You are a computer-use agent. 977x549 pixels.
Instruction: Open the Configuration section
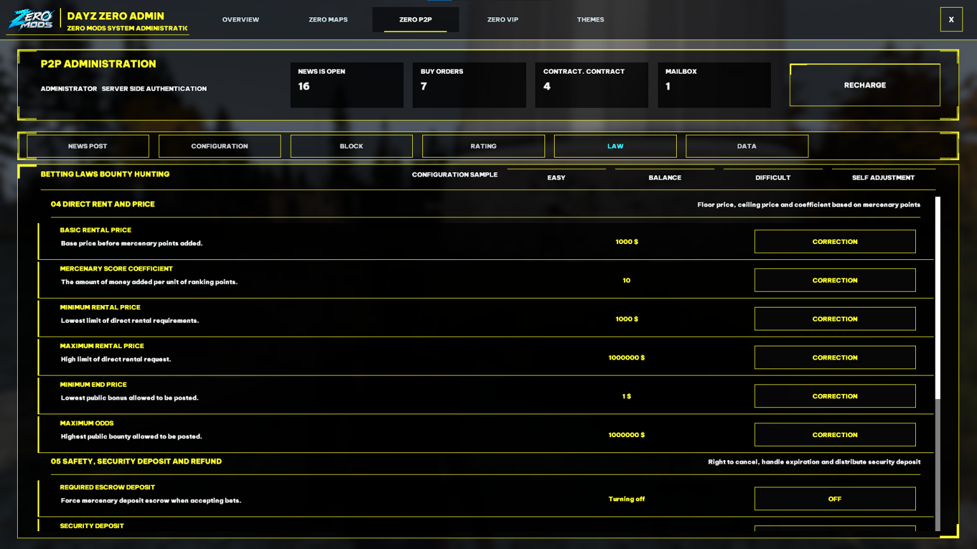(219, 146)
